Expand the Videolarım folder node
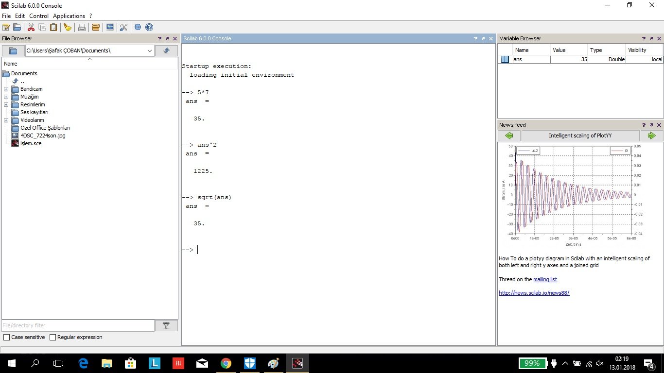 (x=6, y=120)
